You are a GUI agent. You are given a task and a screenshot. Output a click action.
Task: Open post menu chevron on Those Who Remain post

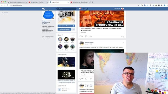pyautogui.click(x=123, y=43)
